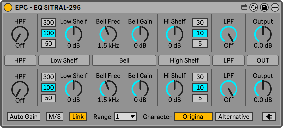Save preset with the disk icon
The width and height of the screenshot is (283, 128).
(x=264, y=8)
